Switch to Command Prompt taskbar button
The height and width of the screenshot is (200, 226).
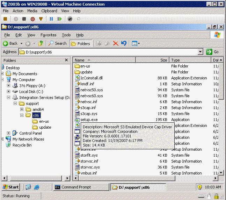click(81, 187)
